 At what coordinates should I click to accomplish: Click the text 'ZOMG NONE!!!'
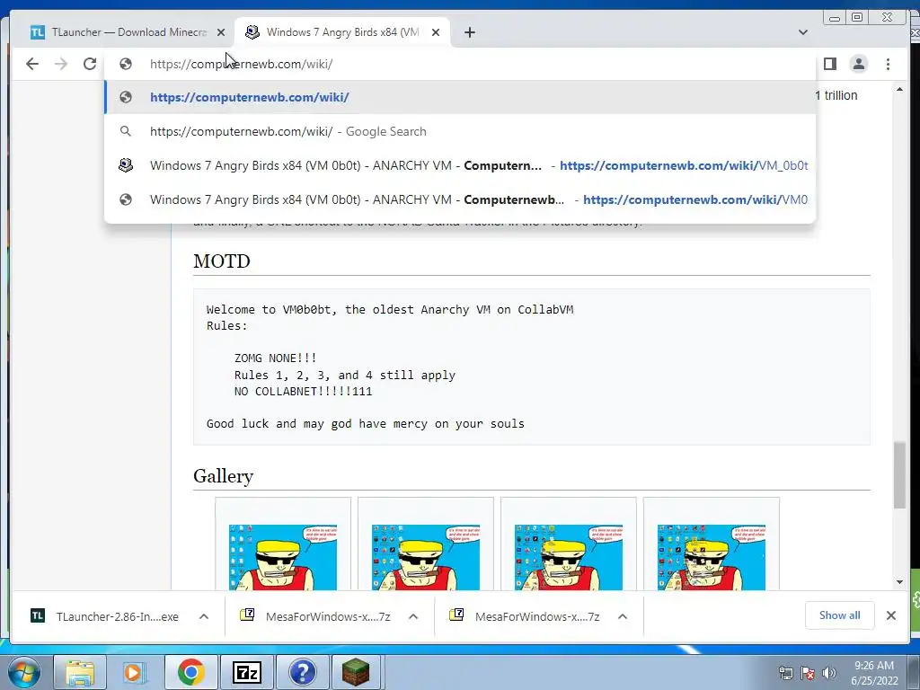coord(275,358)
